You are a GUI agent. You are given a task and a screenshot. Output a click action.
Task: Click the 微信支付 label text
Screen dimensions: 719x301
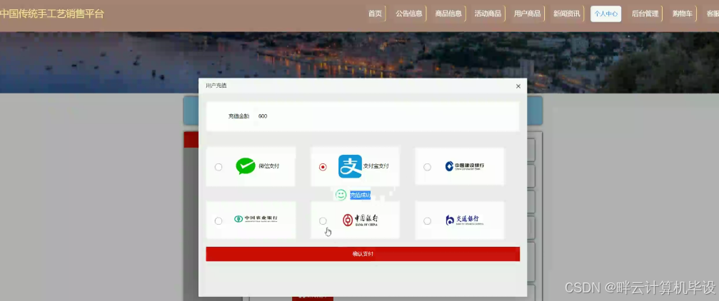[x=268, y=166]
